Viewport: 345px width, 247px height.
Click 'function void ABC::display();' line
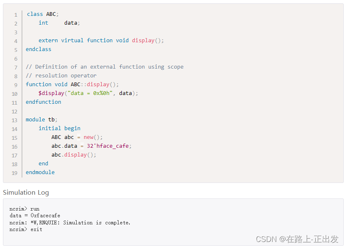click(x=72, y=85)
